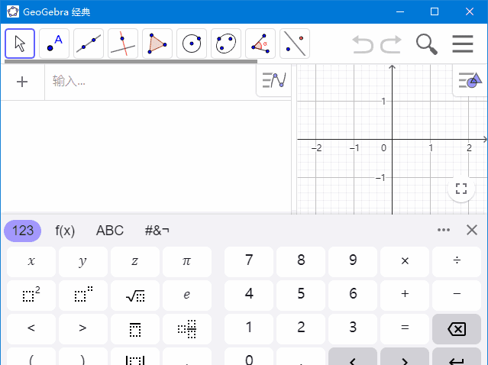Tap the square exponent key
This screenshot has width=488, height=365.
[x=31, y=296]
